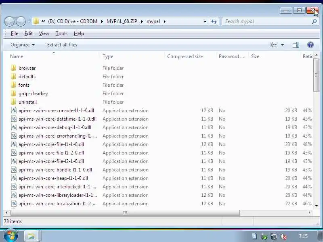The image size is (323, 242).
Task: Click icon of api-ms-win-core-handle-l1-1-0.dll
Action: point(14,169)
